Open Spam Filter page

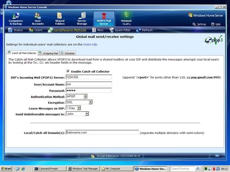120,30
